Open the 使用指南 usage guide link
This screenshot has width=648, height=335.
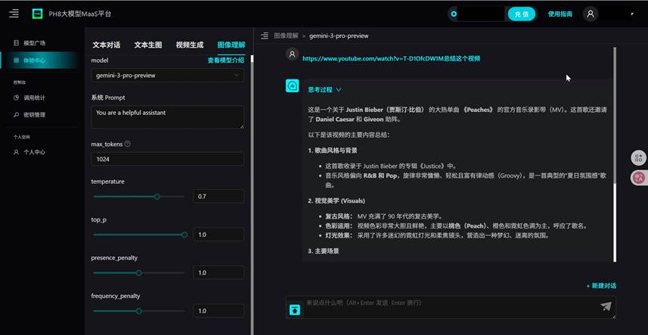560,14
